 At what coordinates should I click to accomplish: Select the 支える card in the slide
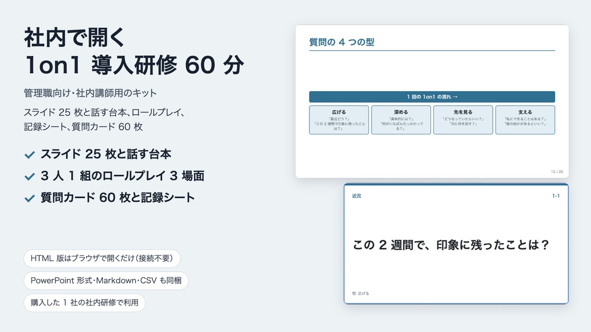(x=525, y=120)
